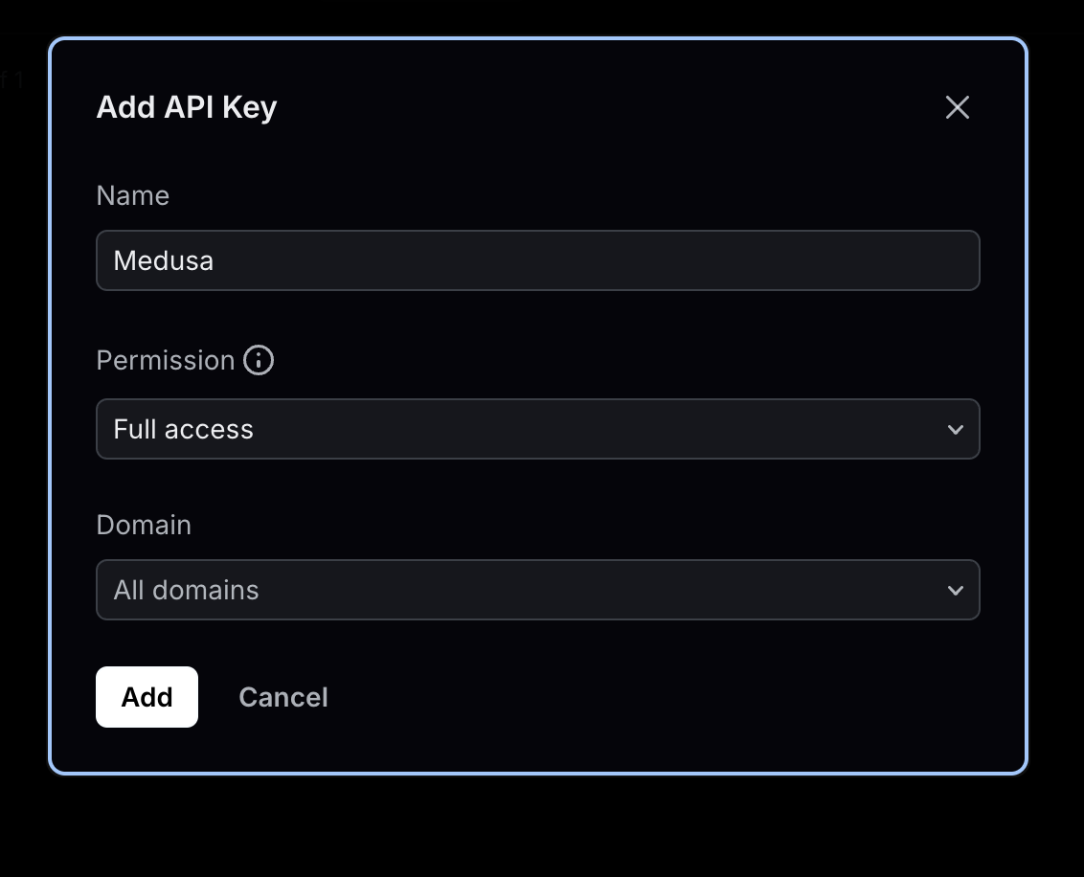
Task: Select the Medusa name input field
Action: click(x=537, y=260)
